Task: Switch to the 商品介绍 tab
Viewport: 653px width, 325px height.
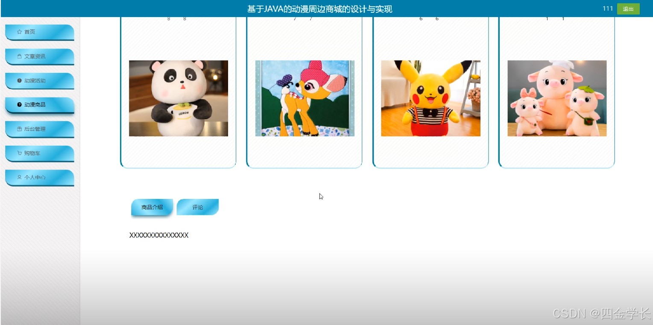Action: 152,207
